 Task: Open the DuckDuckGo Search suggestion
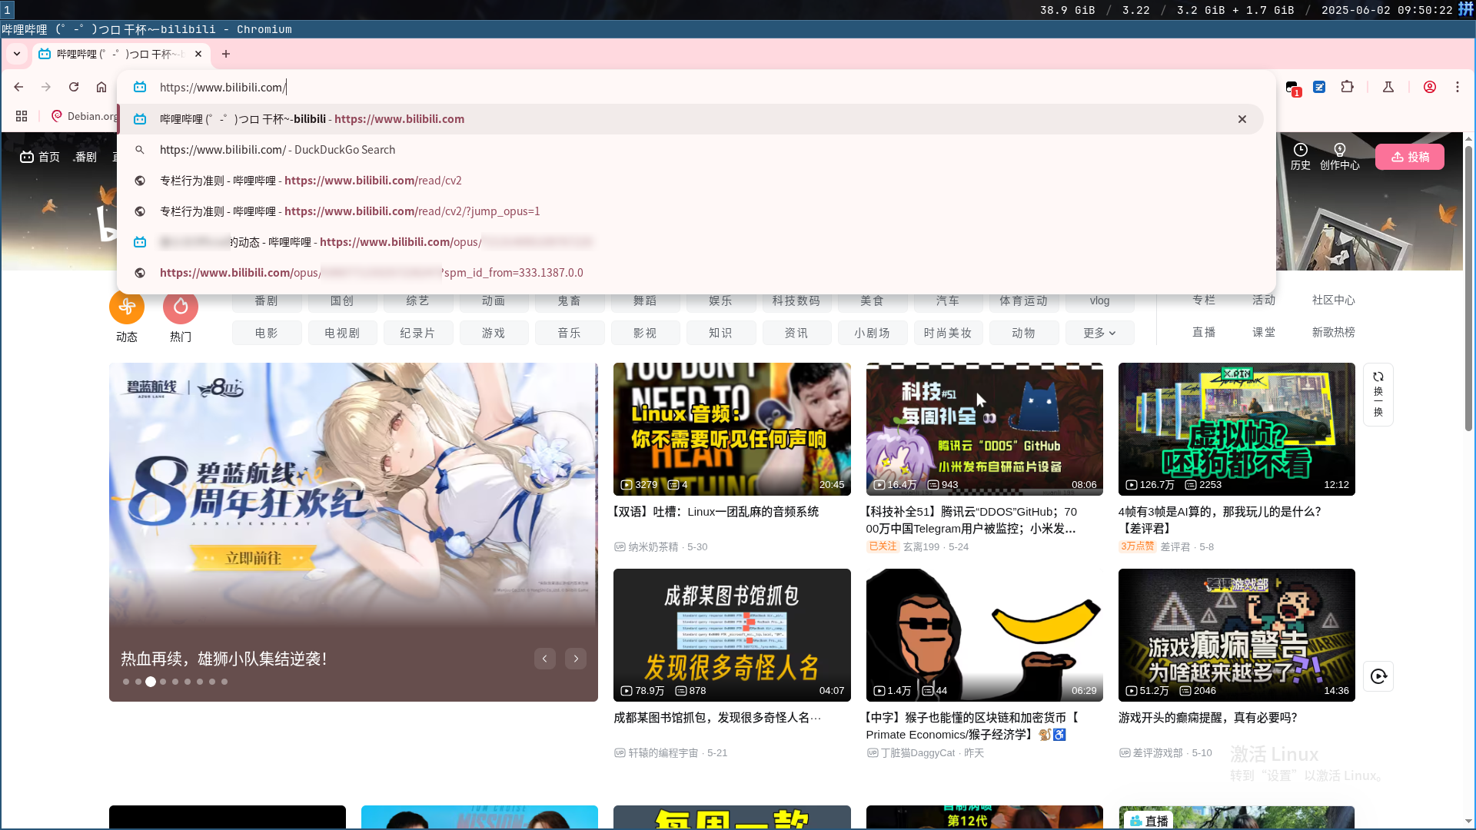pyautogui.click(x=278, y=150)
